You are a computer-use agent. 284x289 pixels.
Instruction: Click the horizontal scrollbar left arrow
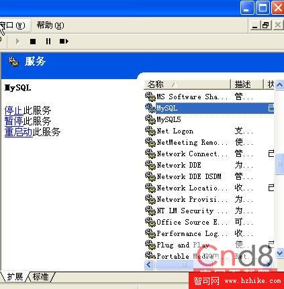click(149, 265)
